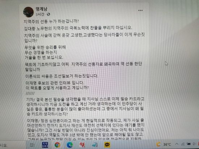
Task: Open the blue 가지 app taskbar icon
Action: (x=45, y=145)
